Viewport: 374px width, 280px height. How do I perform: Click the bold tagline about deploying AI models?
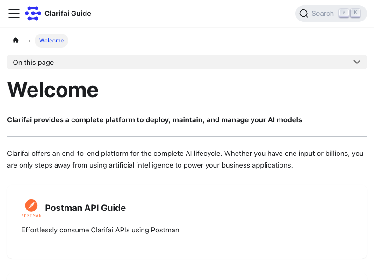[x=155, y=120]
